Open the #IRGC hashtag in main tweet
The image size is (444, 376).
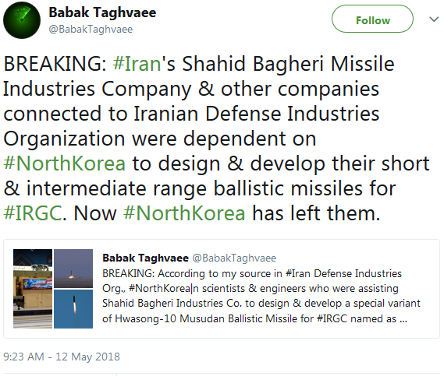33,213
